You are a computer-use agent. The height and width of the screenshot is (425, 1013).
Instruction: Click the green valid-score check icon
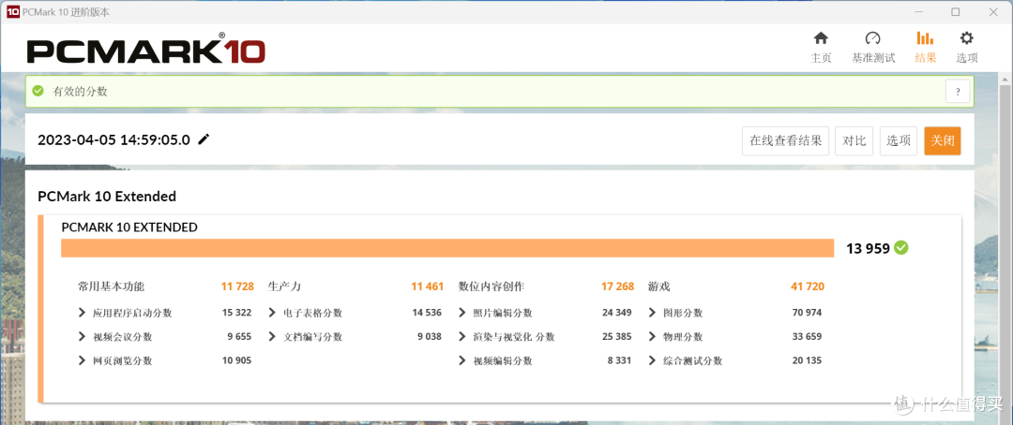click(x=38, y=91)
